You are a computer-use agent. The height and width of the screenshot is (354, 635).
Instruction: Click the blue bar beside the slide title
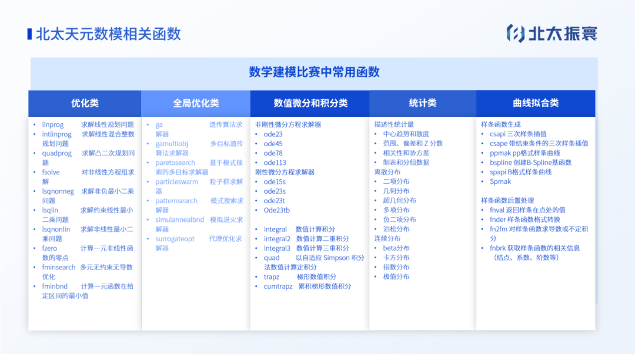(29, 34)
